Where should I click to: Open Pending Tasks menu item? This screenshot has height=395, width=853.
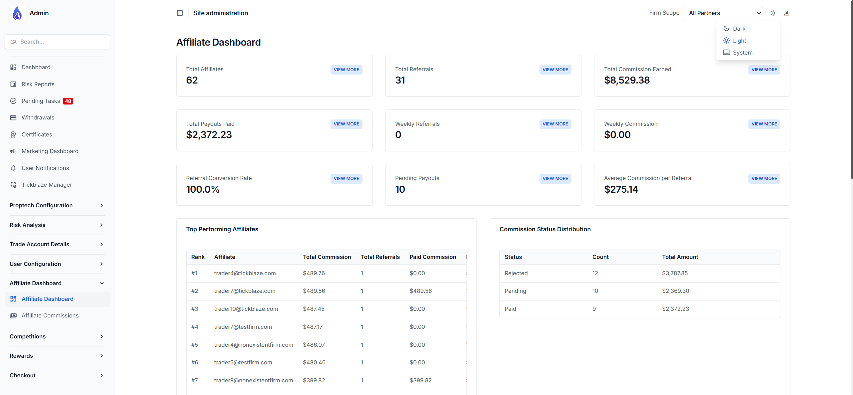coord(41,101)
